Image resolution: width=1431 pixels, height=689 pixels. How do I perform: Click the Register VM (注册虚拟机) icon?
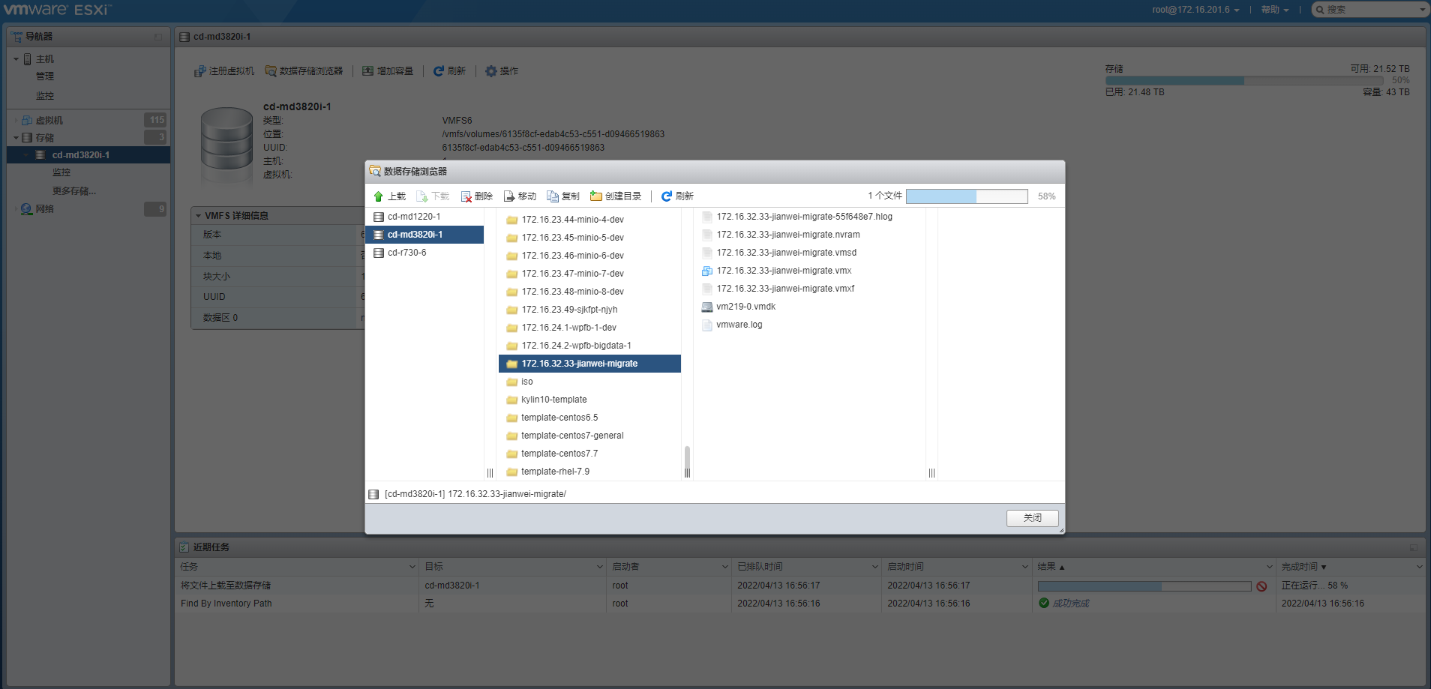[199, 71]
